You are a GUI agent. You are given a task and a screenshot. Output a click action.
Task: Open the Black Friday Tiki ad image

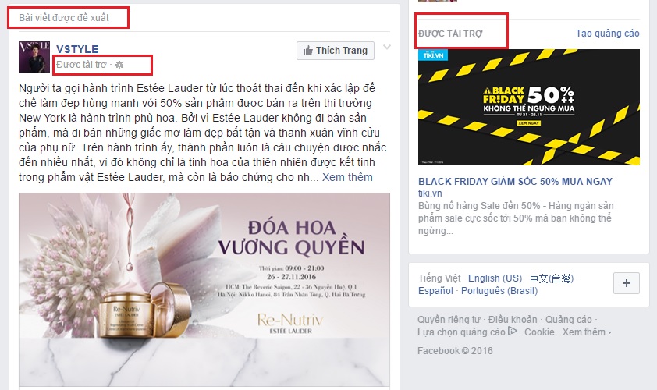pyautogui.click(x=529, y=107)
